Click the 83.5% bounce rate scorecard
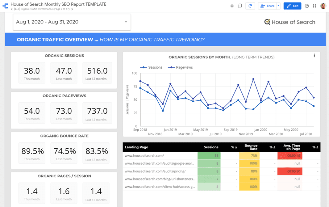This screenshot has height=207, width=329. pos(97,153)
